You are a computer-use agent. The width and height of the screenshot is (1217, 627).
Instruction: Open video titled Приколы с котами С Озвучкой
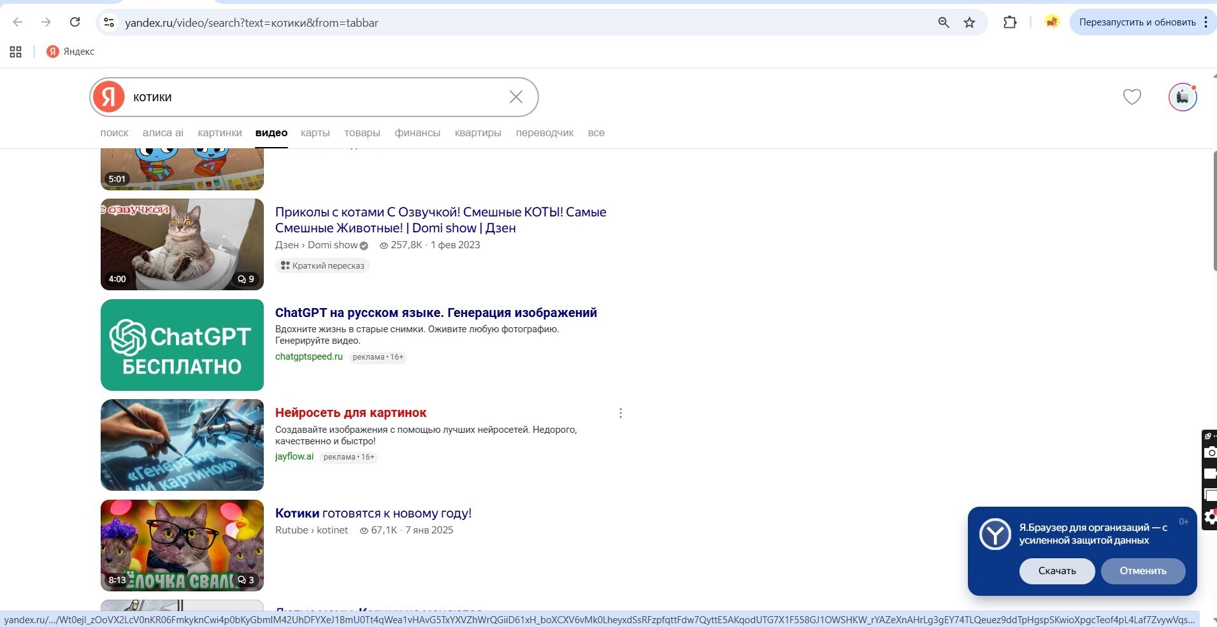click(440, 220)
